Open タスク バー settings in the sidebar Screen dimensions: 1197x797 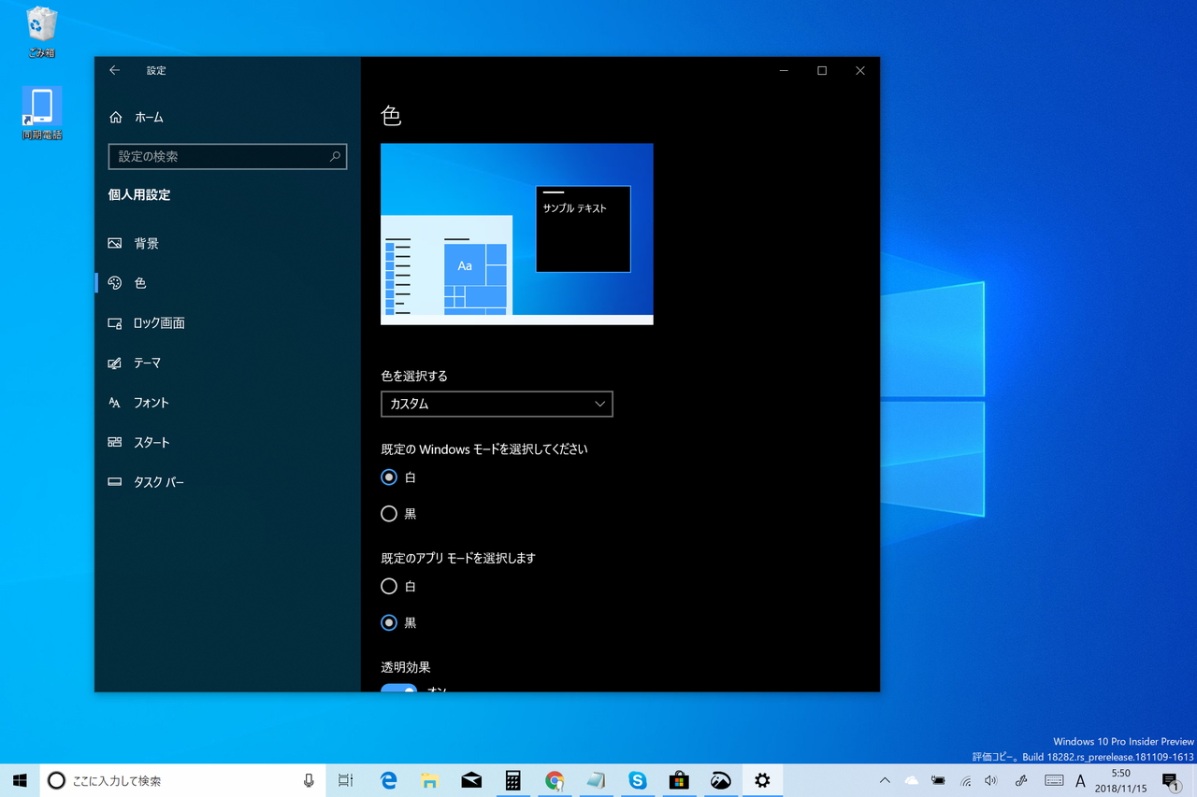(x=116, y=482)
